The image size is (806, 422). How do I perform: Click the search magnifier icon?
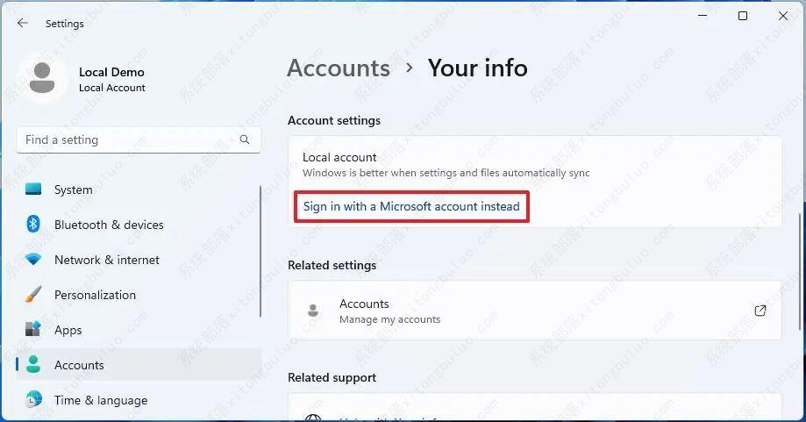tap(245, 139)
